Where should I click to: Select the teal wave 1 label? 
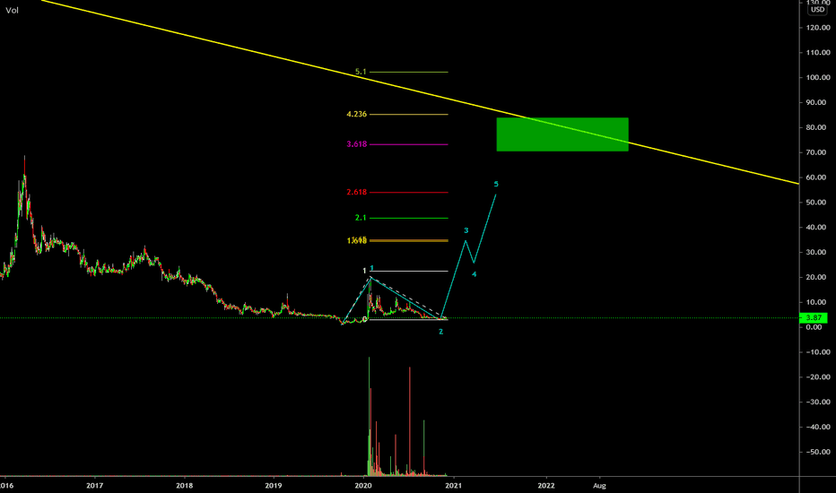point(371,268)
